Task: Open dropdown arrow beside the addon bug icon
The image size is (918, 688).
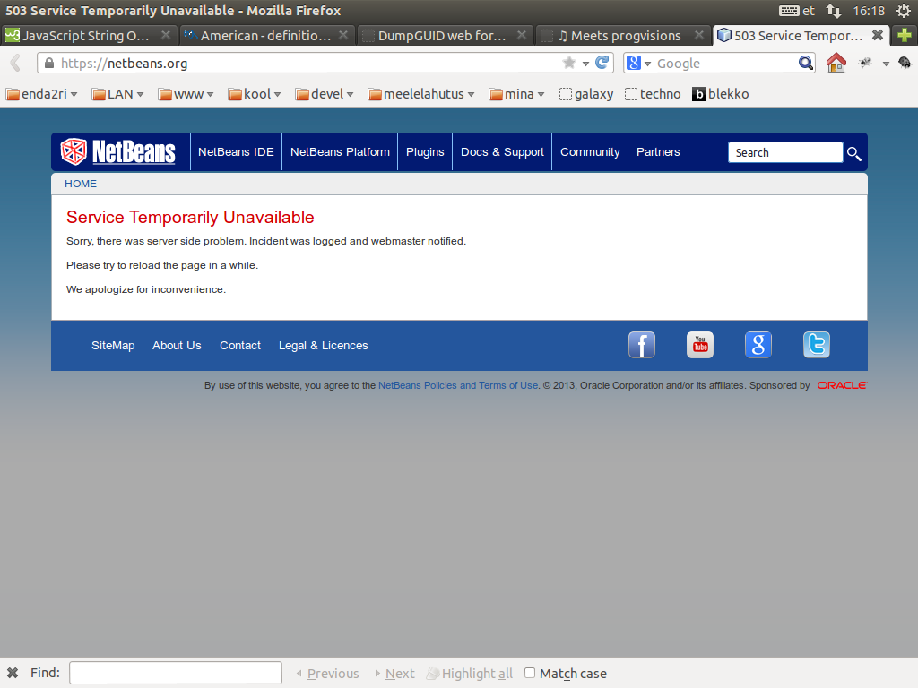Action: [x=886, y=64]
